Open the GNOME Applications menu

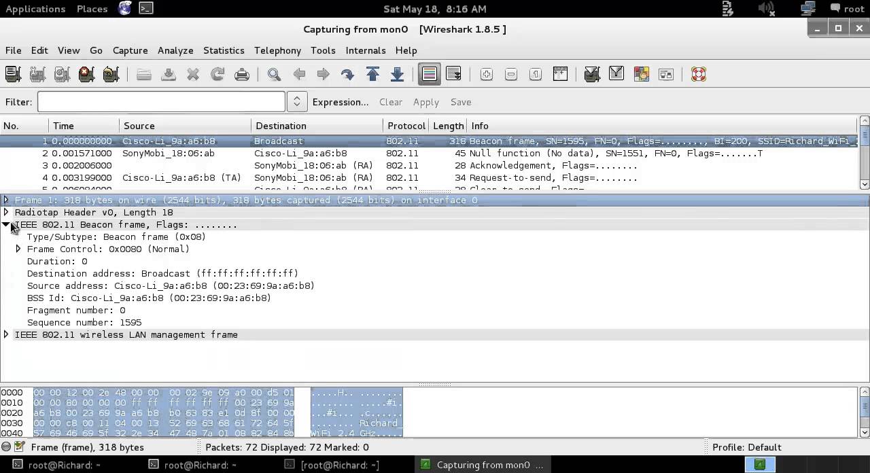pos(35,9)
